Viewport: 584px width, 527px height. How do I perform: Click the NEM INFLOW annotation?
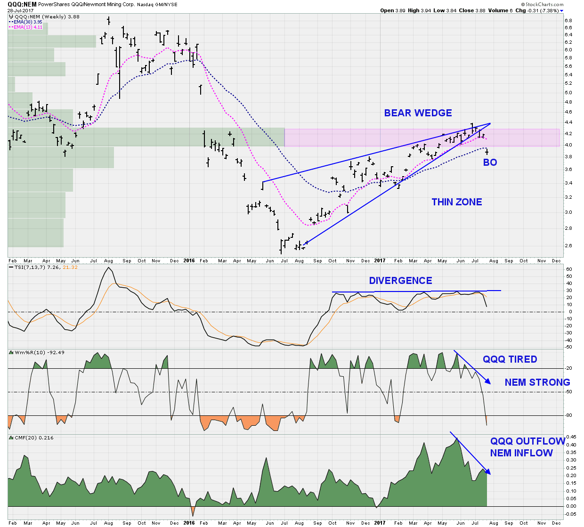tap(521, 453)
